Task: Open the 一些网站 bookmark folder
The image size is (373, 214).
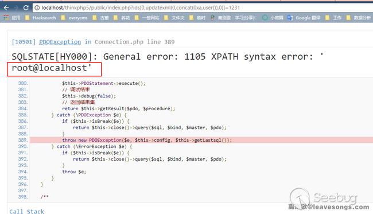Action: 147,18
